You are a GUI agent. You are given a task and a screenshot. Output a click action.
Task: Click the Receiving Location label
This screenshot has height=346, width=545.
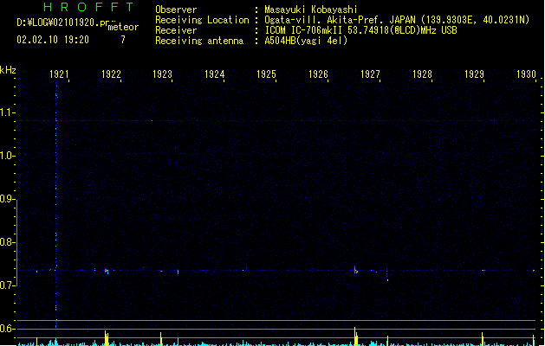[202, 20]
